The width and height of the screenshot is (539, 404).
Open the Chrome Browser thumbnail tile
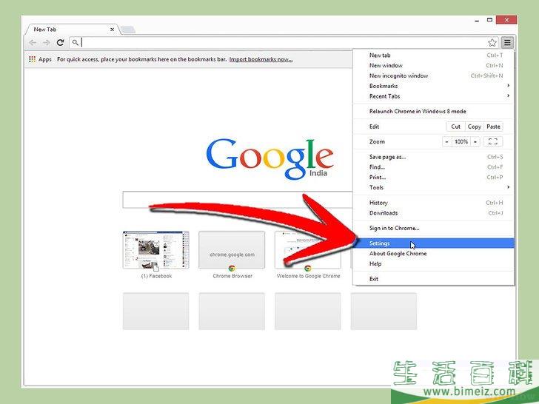click(232, 250)
